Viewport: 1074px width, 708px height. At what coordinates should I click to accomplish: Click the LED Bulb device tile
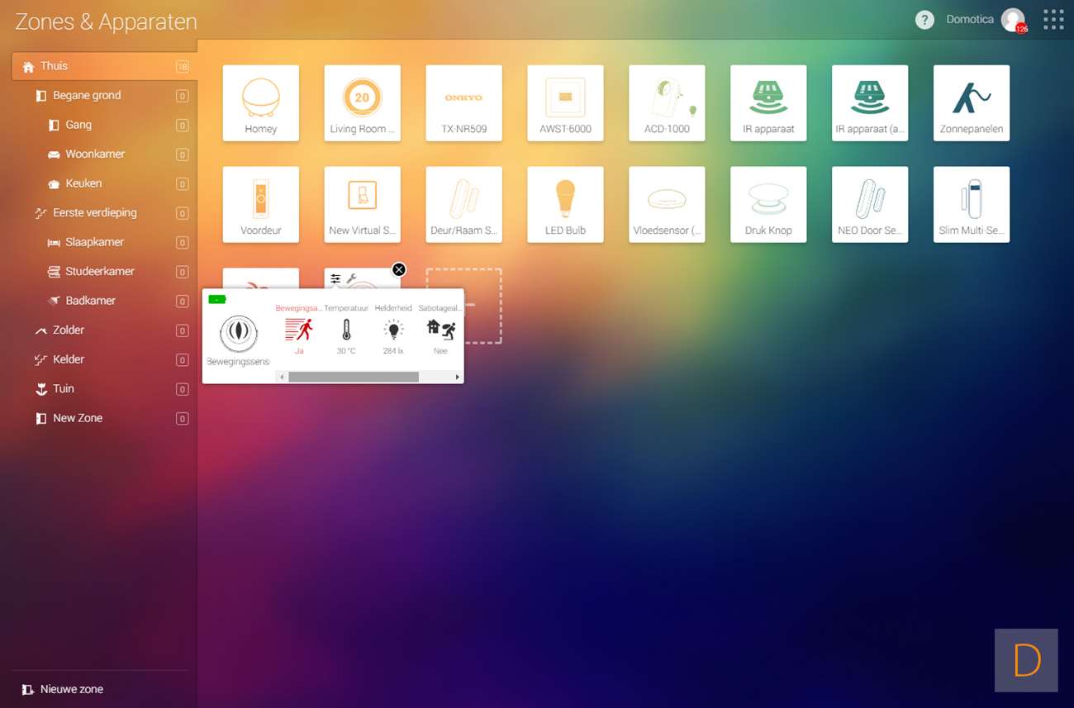565,204
